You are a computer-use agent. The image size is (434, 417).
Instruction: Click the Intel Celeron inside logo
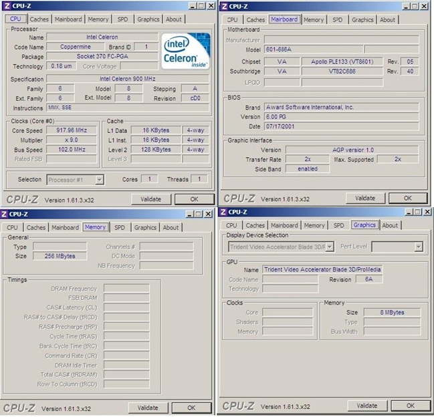click(x=186, y=51)
